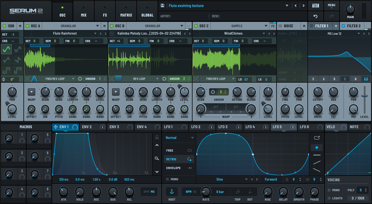Switch to the MATRIX tab

(126, 11)
